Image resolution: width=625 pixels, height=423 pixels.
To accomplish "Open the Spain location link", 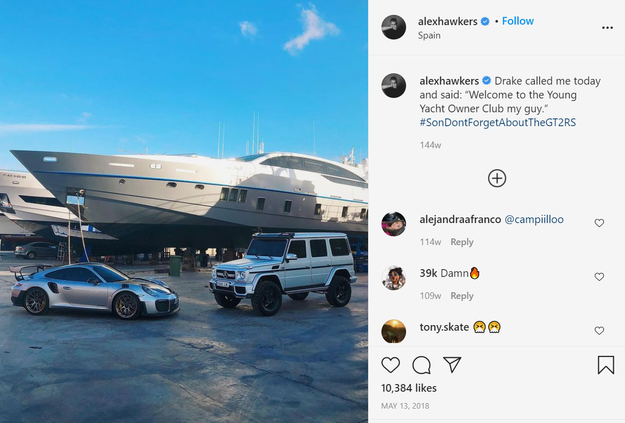I will point(429,35).
